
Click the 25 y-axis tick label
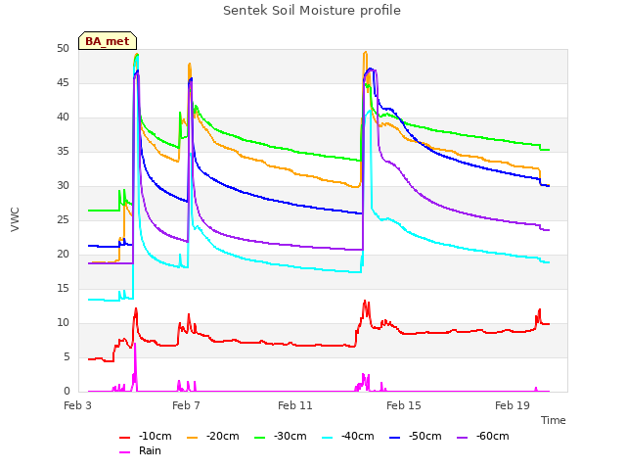pos(63,219)
